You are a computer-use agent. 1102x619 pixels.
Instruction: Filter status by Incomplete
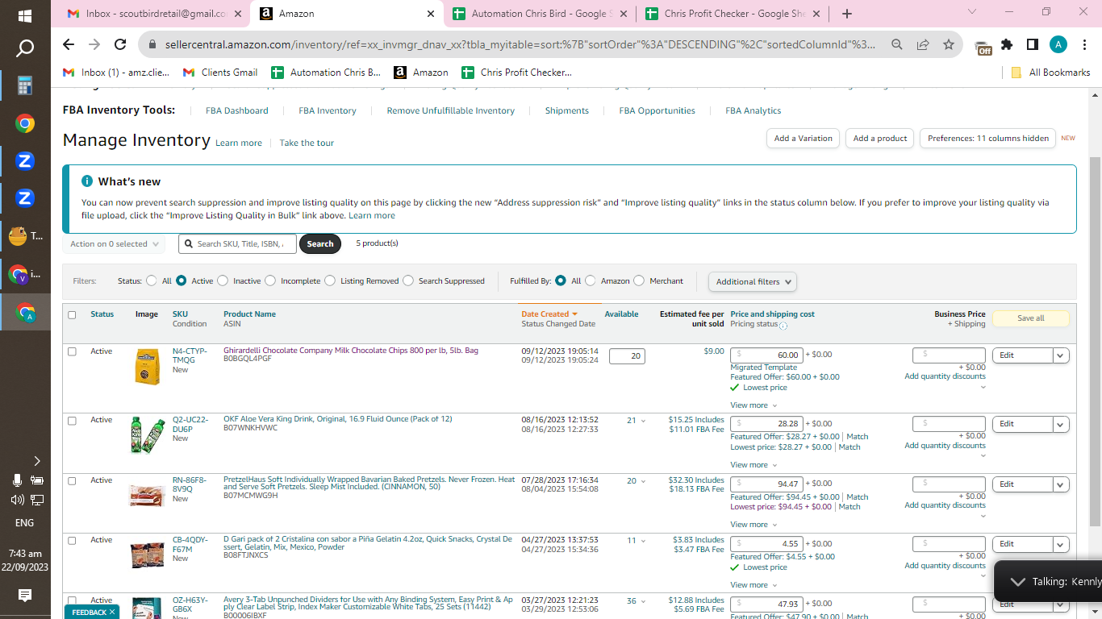pyautogui.click(x=270, y=281)
